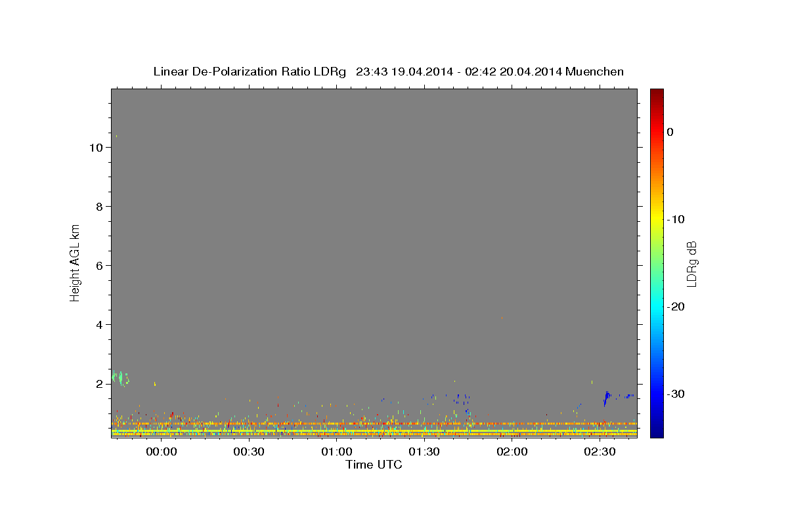This screenshot has width=788, height=525.
Task: Click the colorbar at the -20 cyan level
Action: tap(657, 306)
